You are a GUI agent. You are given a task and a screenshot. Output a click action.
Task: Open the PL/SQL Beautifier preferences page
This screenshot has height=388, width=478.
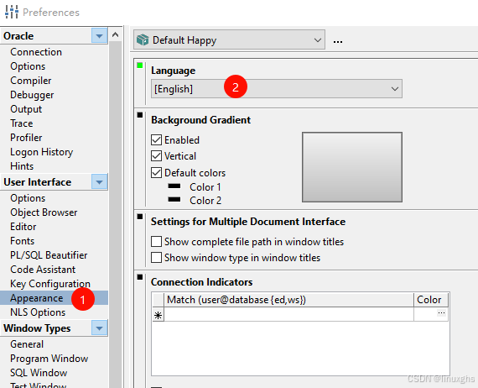pyautogui.click(x=49, y=255)
